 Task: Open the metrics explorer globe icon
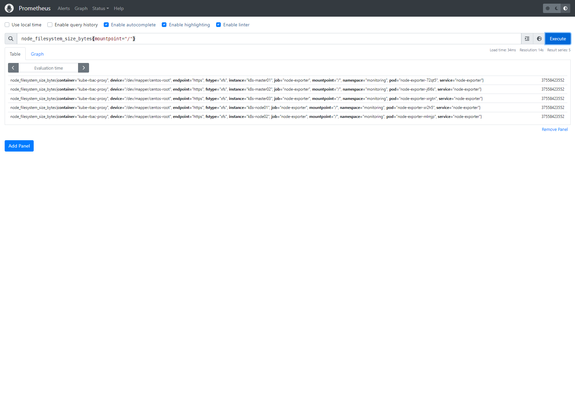point(539,39)
